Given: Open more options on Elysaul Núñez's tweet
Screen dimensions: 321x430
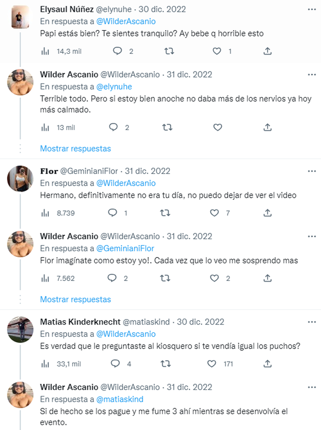Looking at the screenshot, I should [312, 9].
